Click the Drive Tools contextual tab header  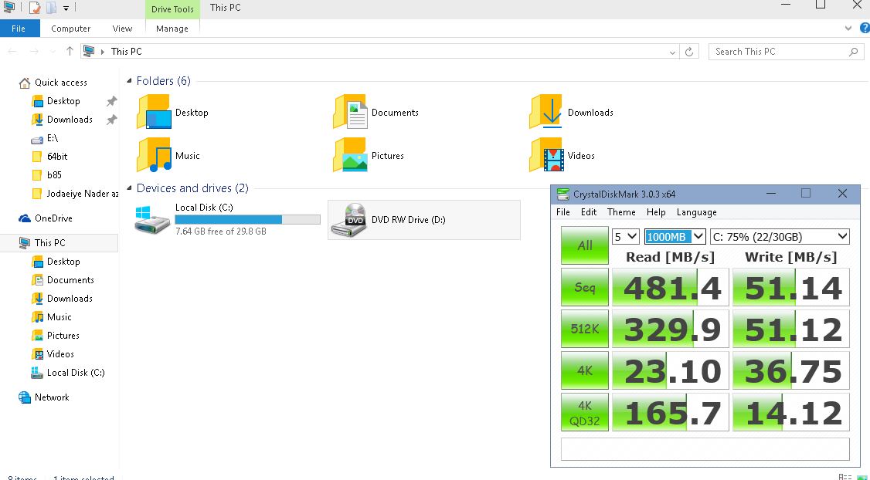(172, 9)
